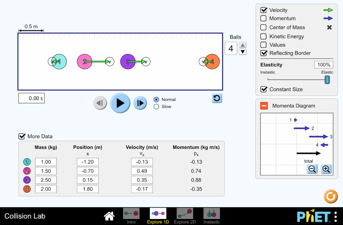This screenshot has width=343, height=225.
Task: Click the Elasticity slider thumb
Action: (x=327, y=80)
